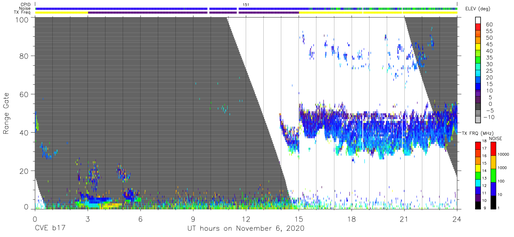Click the cyan 25–30 degree elevation swatch
The height and width of the screenshot is (237, 514).
(x=478, y=67)
